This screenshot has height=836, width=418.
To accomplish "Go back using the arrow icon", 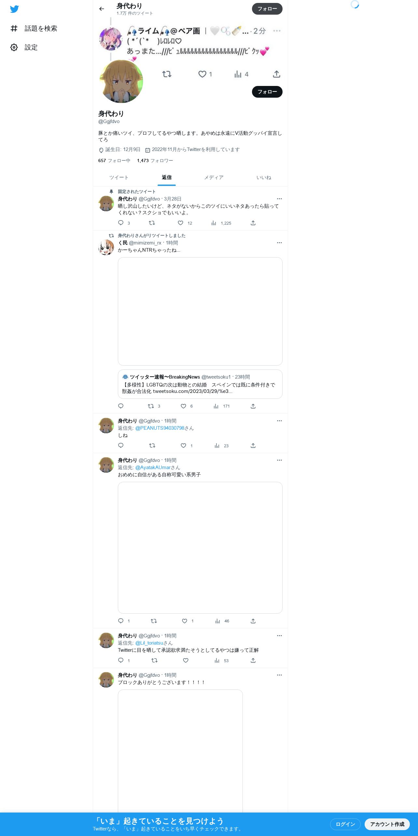I will (x=102, y=9).
